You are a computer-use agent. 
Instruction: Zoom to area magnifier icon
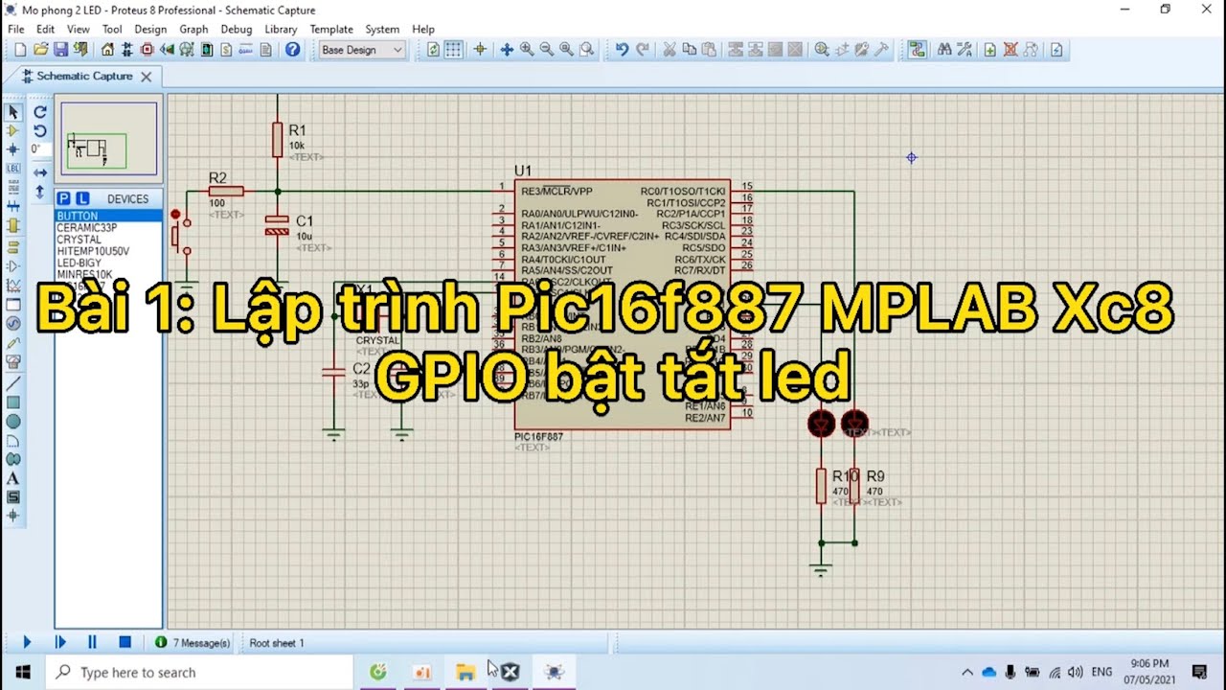[x=587, y=50]
